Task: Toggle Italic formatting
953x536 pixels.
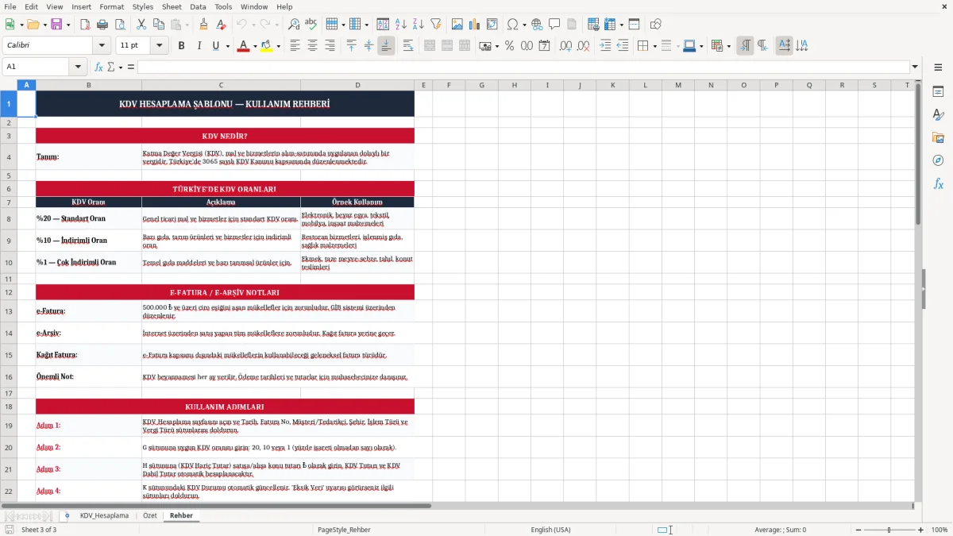Action: (199, 46)
